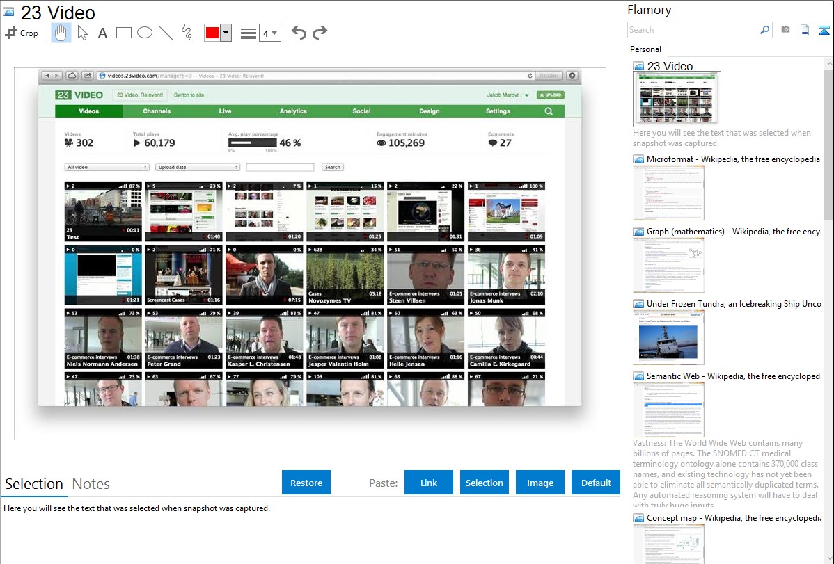Screen dimensions: 834x564
Task: Open the Settings tab in 23 Video
Action: [x=498, y=111]
